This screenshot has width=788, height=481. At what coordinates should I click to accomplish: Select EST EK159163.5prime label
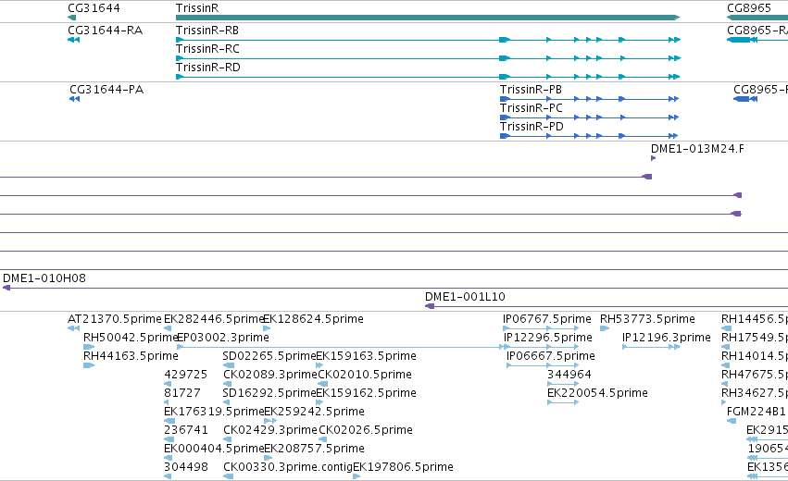point(366,356)
